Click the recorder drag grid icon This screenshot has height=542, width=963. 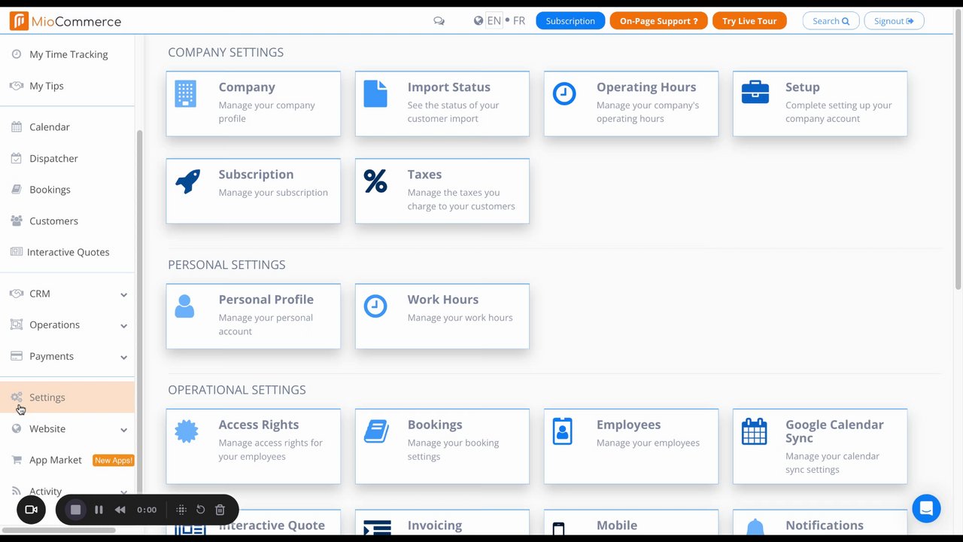(181, 510)
